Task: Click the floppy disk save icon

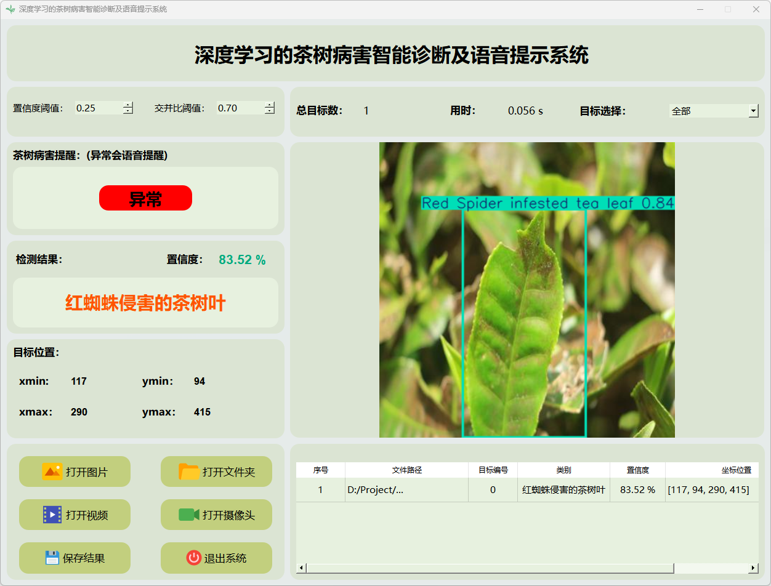Action: point(52,558)
